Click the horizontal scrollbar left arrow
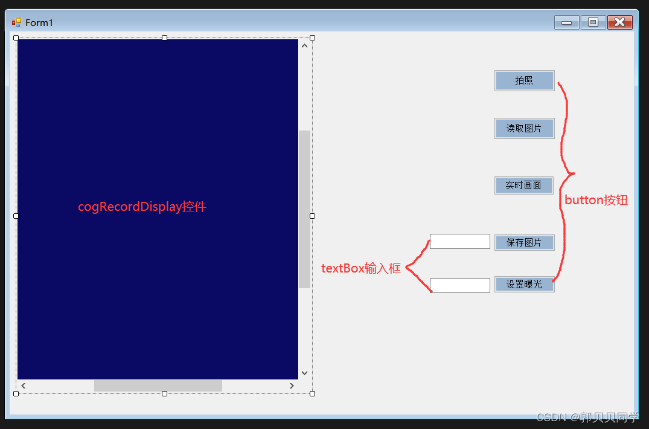This screenshot has width=649, height=429. click(24, 385)
